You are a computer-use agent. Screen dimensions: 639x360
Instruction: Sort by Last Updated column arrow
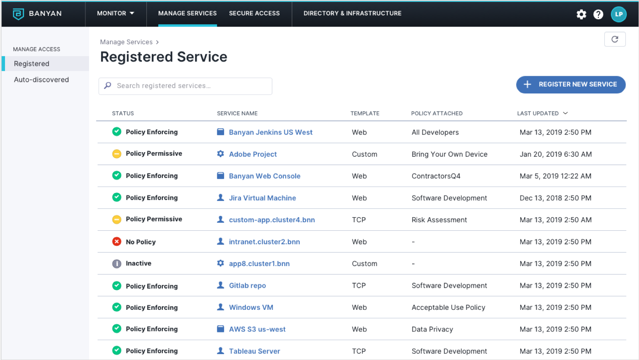[x=565, y=113]
